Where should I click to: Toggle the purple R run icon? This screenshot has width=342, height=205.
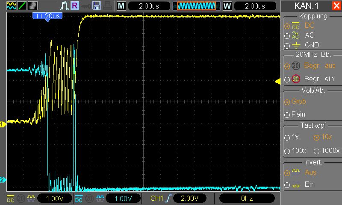(x=75, y=6)
